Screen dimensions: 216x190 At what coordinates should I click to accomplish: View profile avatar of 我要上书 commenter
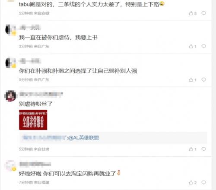point(11,29)
